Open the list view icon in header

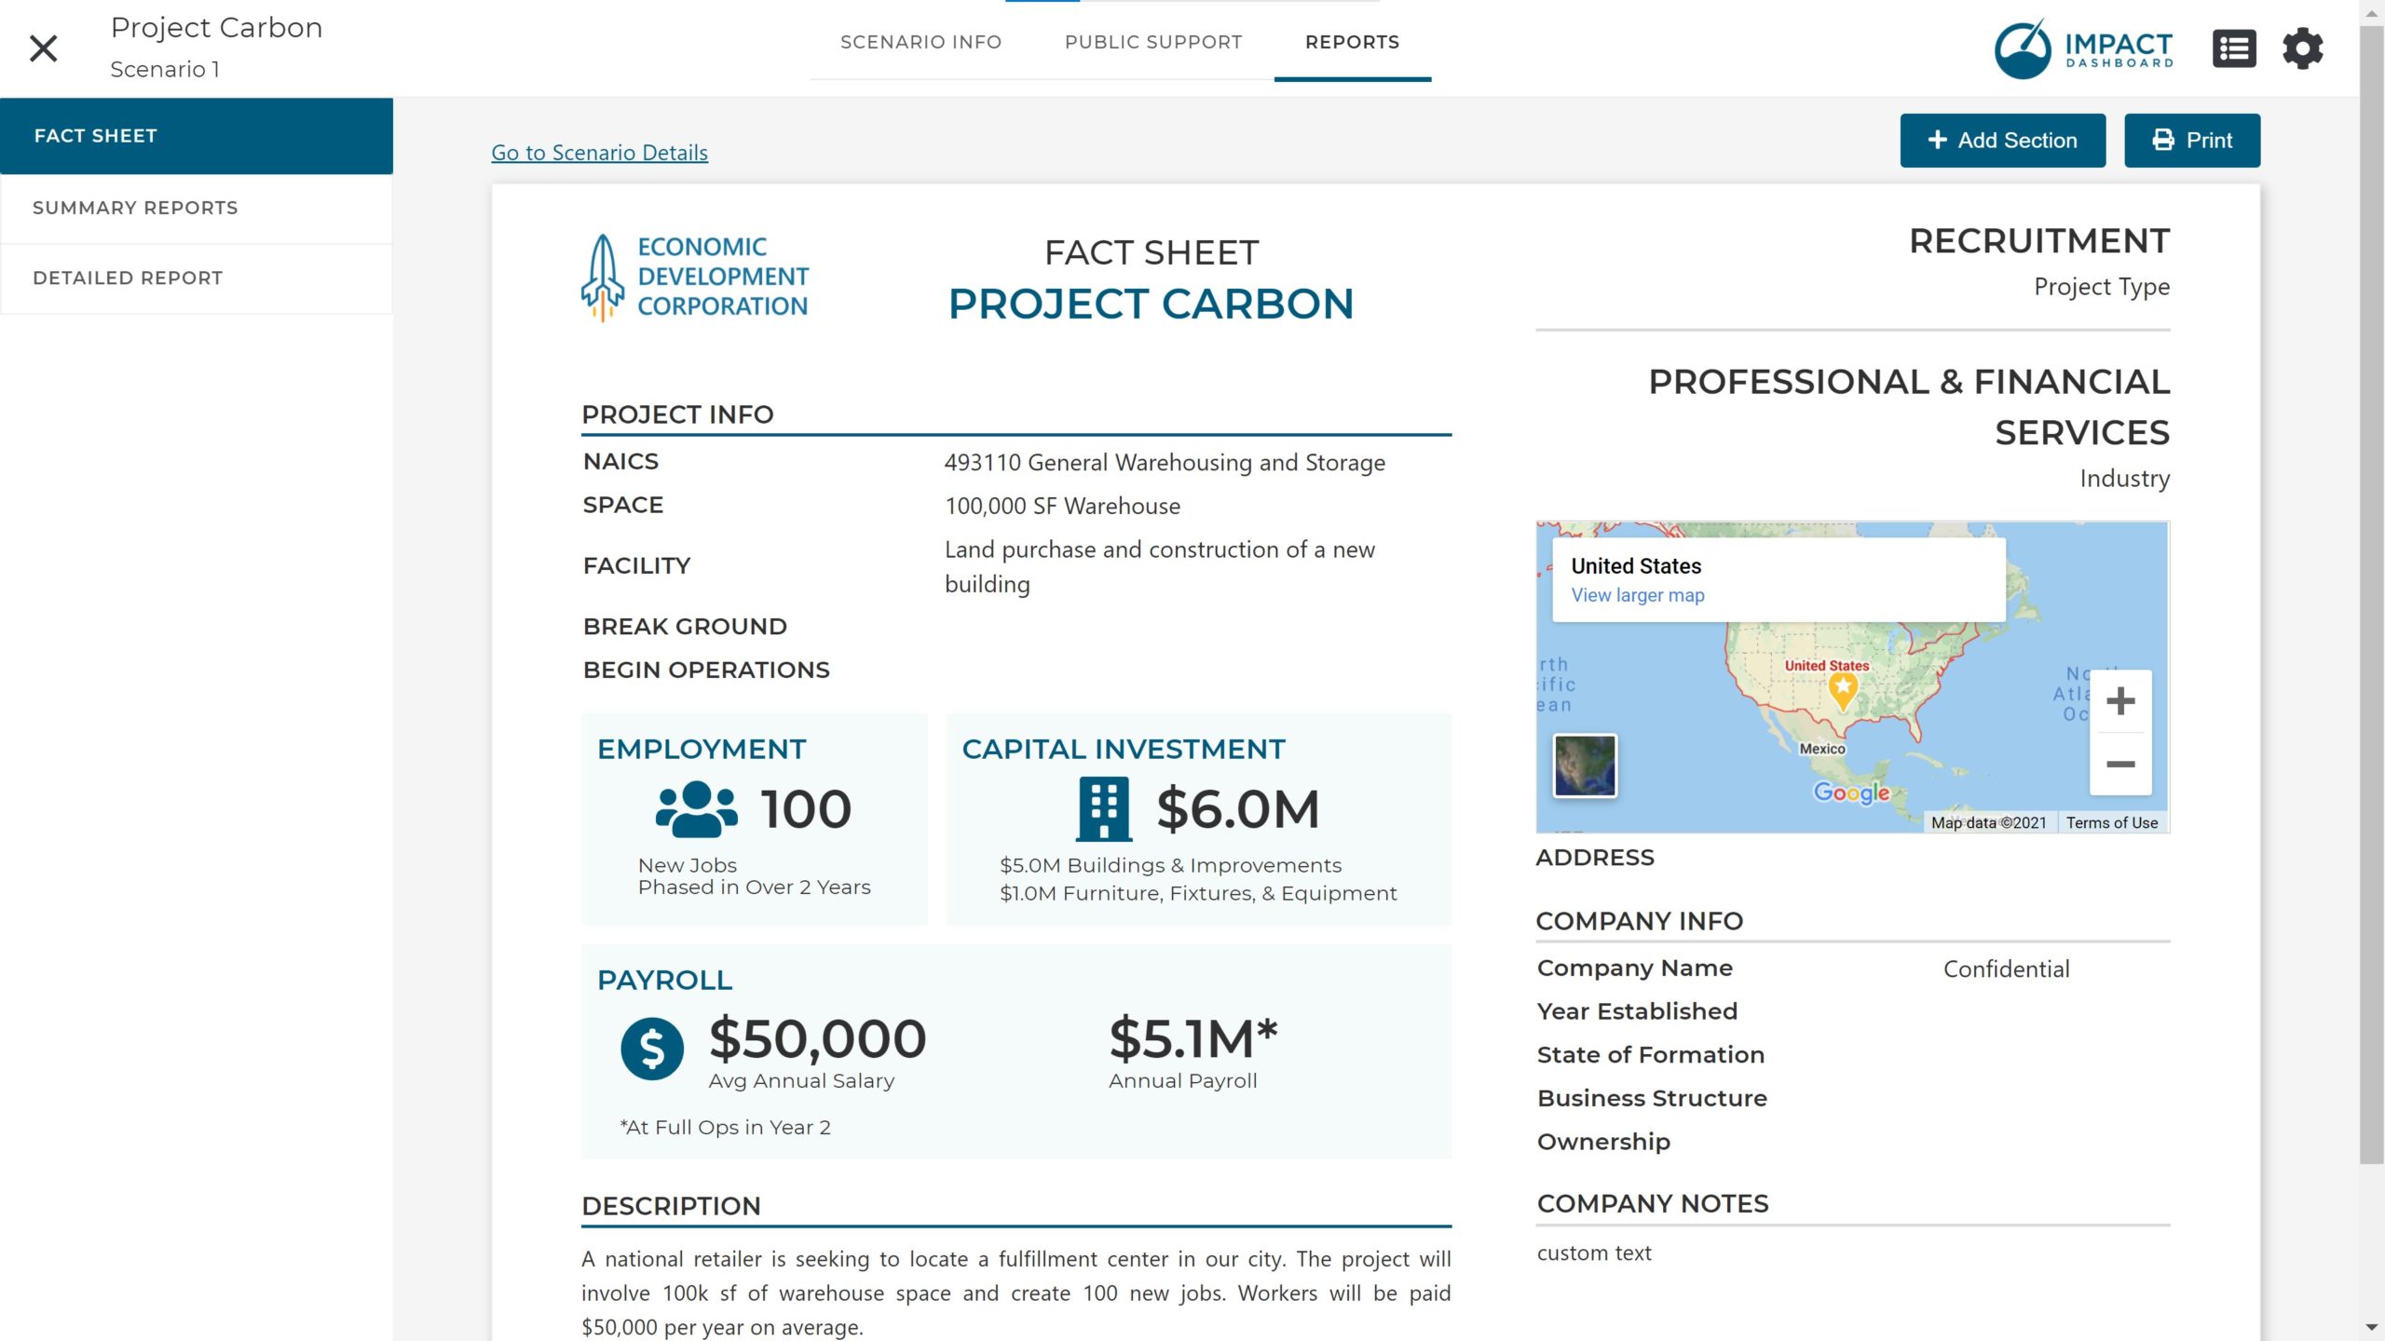(2233, 48)
